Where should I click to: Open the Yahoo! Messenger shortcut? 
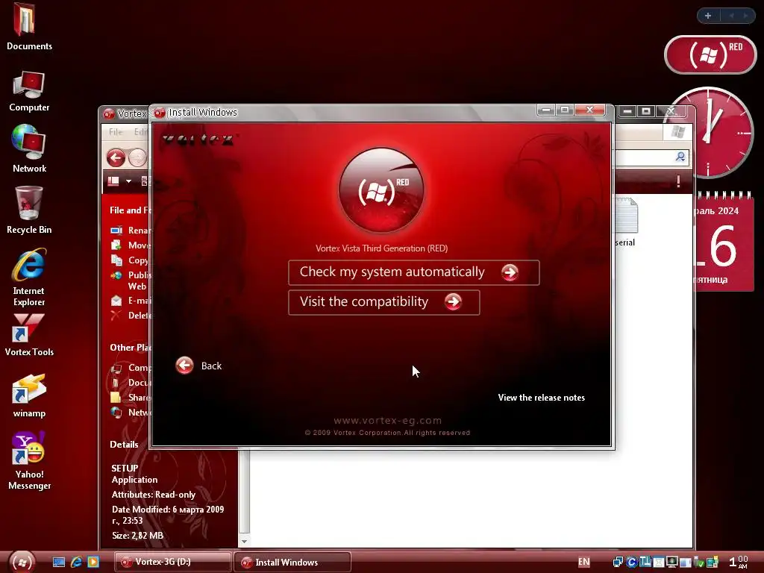[x=29, y=460]
